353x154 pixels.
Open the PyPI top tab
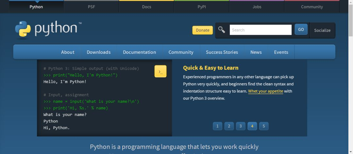[202, 7]
